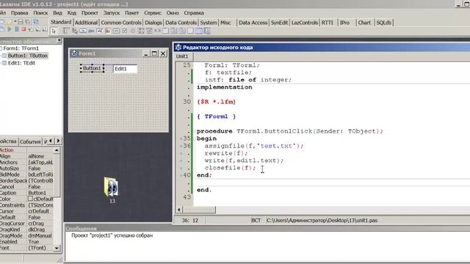Choose the TButton component in palette
The width and height of the screenshot is (470, 264).
coord(83,31)
